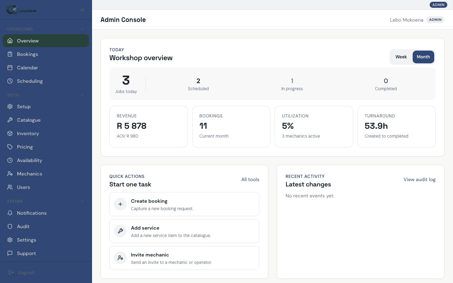Open the Catalogue from the sidebar icon

point(10,120)
